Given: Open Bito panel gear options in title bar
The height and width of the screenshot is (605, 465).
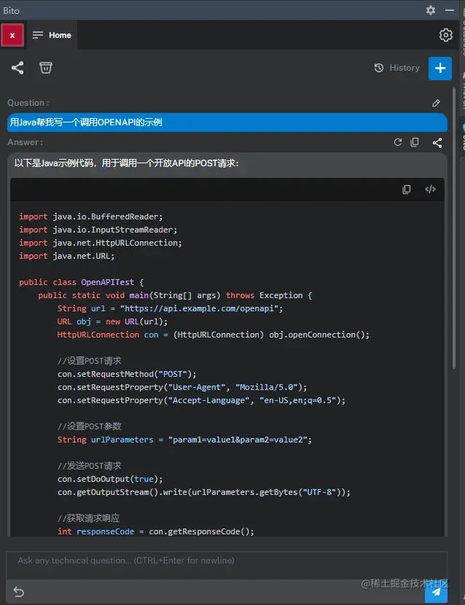Looking at the screenshot, I should coord(431,10).
